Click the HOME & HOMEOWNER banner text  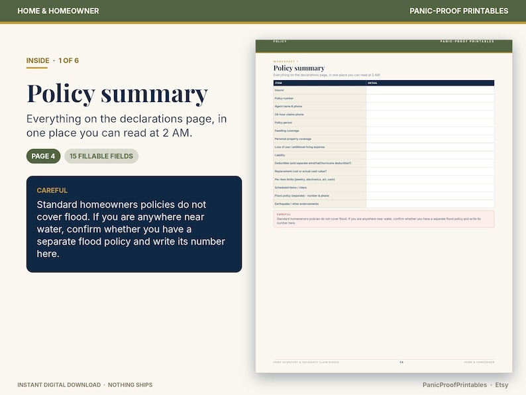58,11
